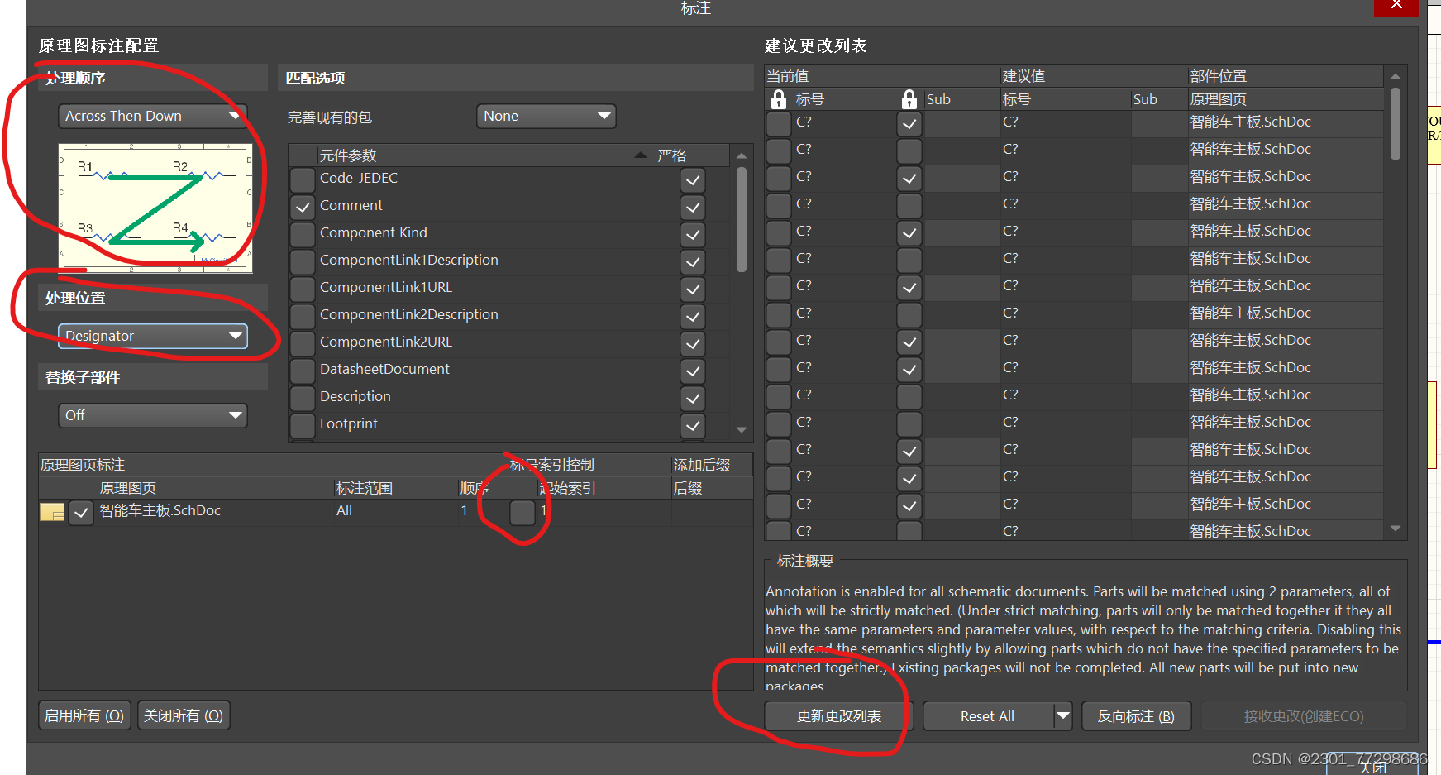Viewport: 1441px width, 775px height.
Task: Click the proposed change list scrollbar thumb
Action: tap(1396, 124)
